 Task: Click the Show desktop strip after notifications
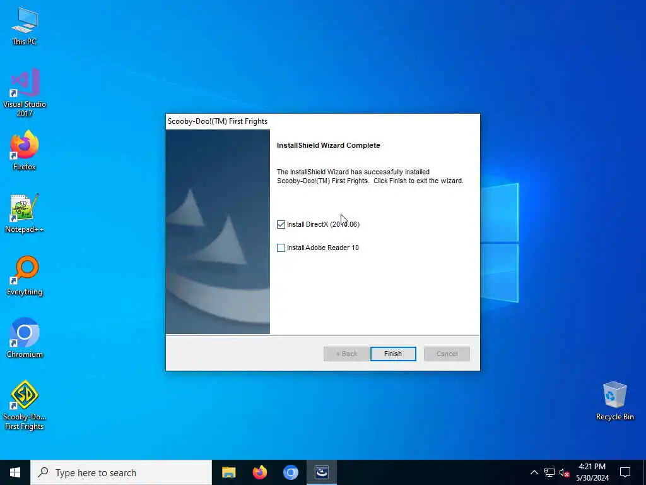coord(644,472)
